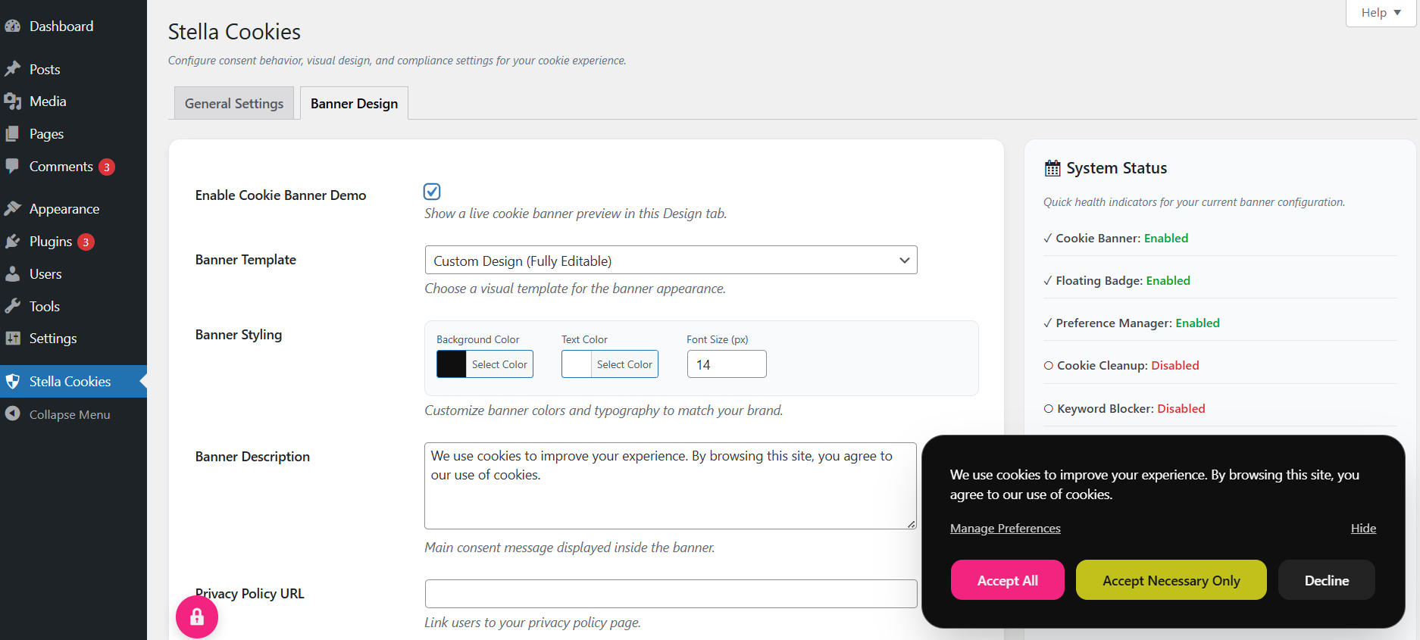Screen dimensions: 1420x640
Task: Click the Banner Template label
Action: 246,260
